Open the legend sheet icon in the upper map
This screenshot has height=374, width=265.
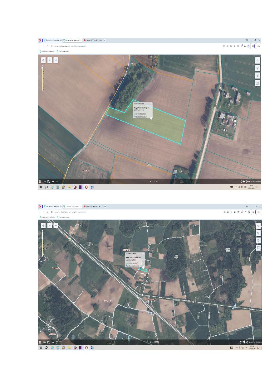[x=258, y=83]
